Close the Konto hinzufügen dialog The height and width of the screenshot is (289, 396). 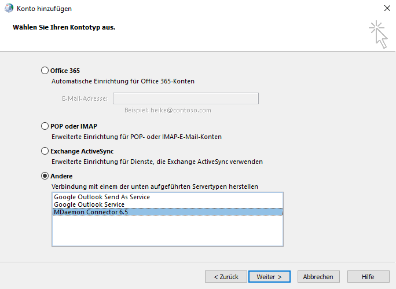(x=386, y=9)
